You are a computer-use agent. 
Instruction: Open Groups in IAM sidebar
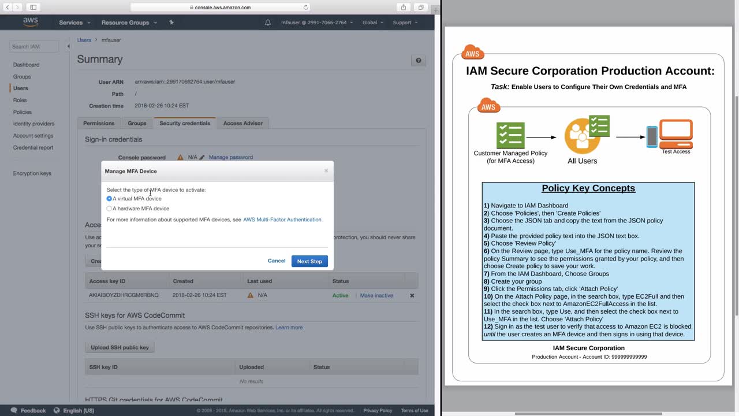pyautogui.click(x=22, y=76)
